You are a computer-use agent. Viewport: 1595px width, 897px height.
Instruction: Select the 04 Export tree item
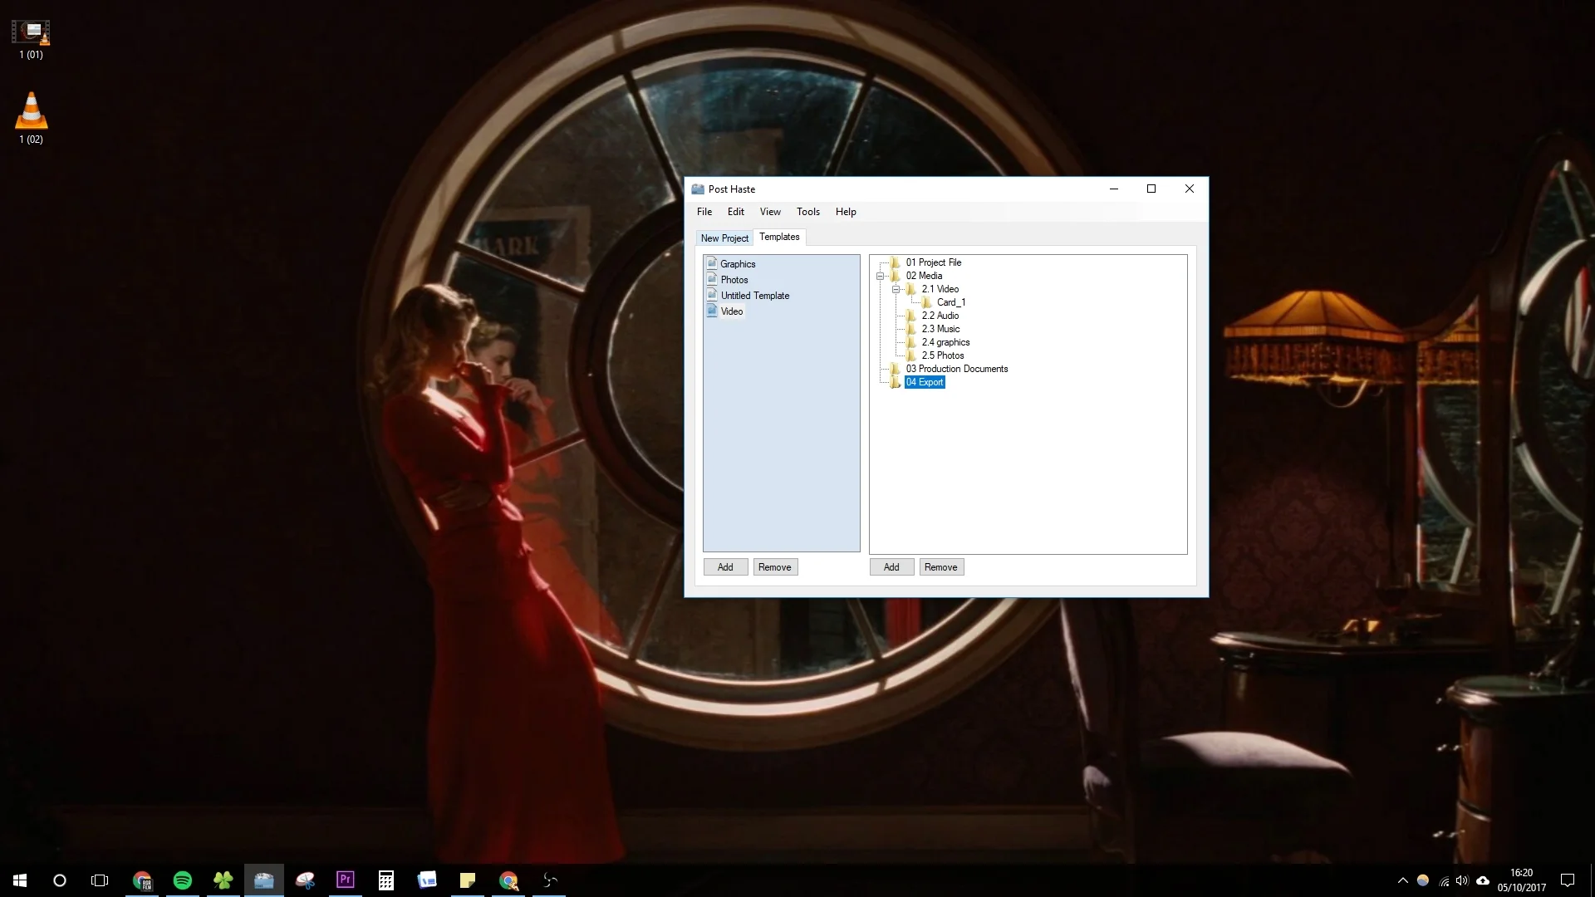tap(925, 382)
